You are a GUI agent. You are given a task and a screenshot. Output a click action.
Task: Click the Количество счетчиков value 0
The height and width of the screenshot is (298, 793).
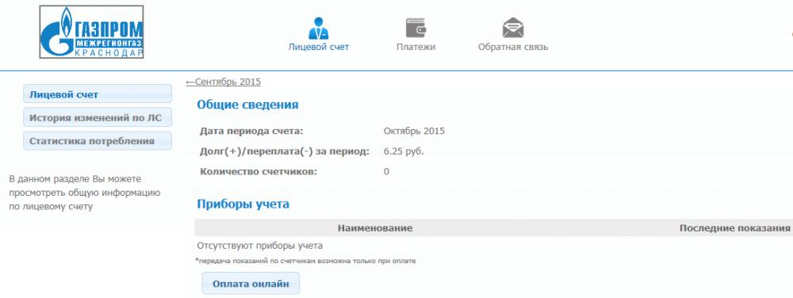tap(386, 172)
